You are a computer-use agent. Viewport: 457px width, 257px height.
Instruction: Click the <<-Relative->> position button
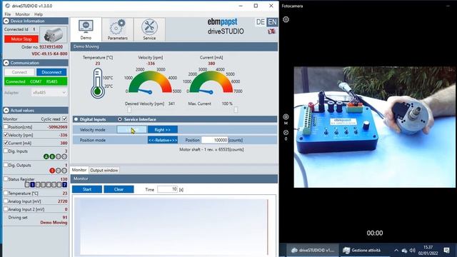point(163,140)
